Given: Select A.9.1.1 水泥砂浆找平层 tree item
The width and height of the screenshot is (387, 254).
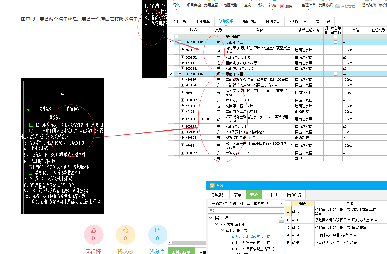Looking at the screenshot, I should (x=251, y=237).
